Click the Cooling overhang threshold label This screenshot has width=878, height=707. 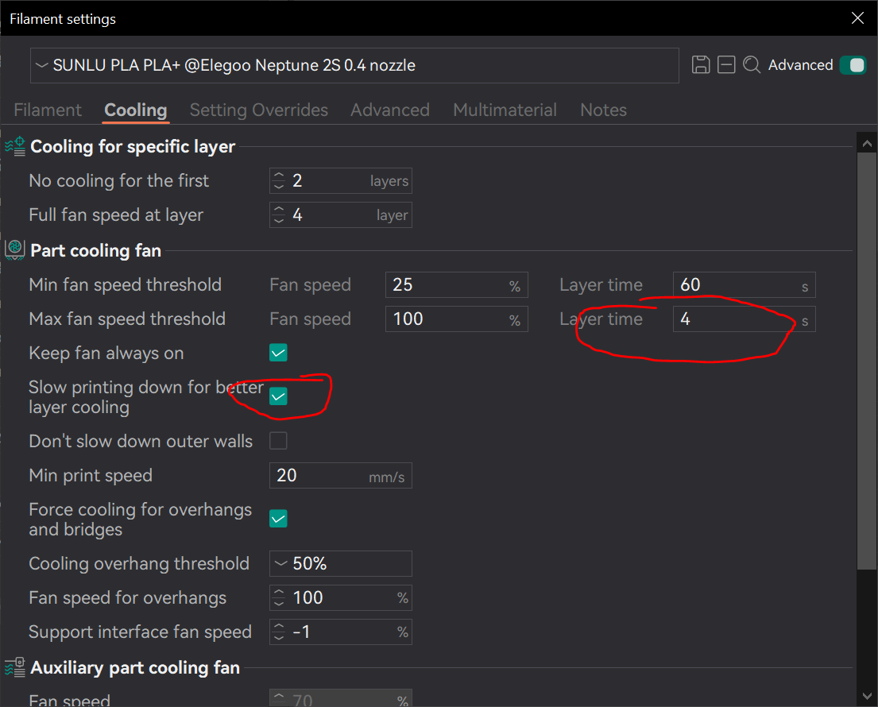pyautogui.click(x=139, y=564)
